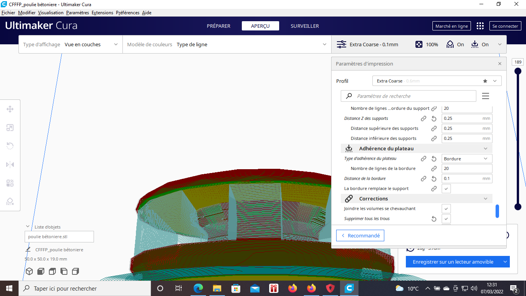Reset Distance Z des supports value
Viewport: 526px width, 296px height.
pos(434,118)
